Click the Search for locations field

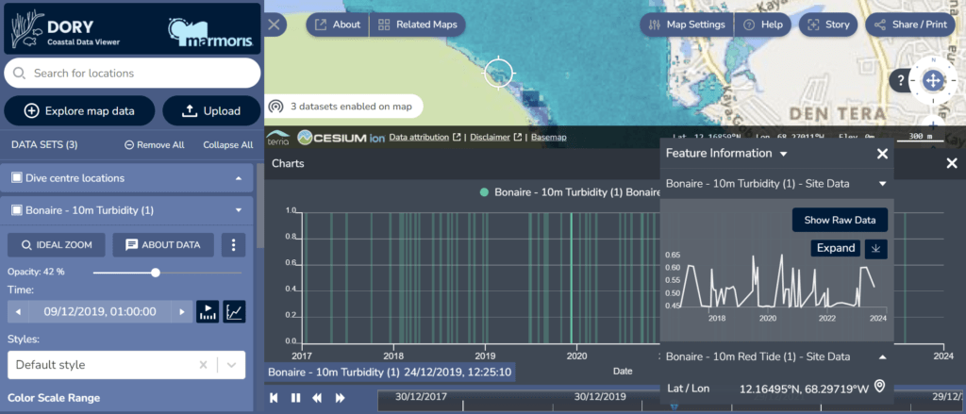[132, 74]
